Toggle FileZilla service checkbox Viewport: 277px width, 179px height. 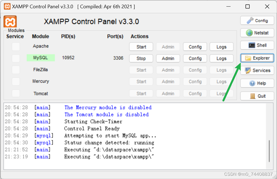(16, 70)
